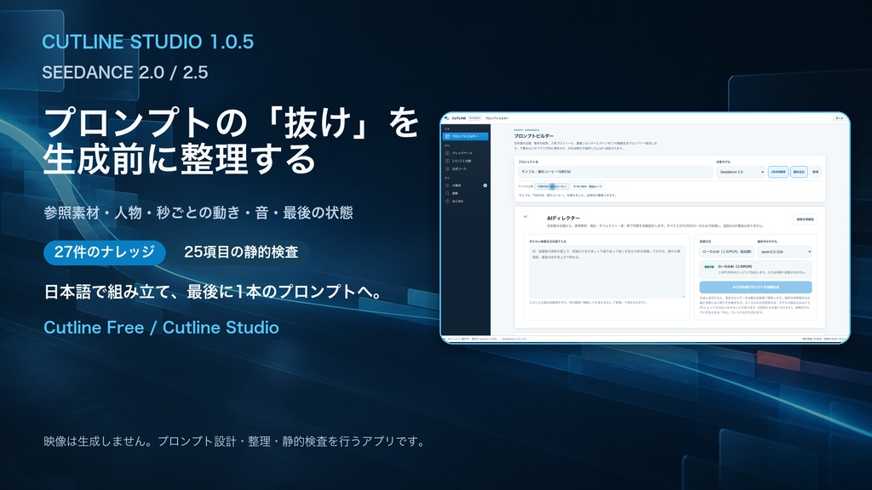872x490 pixels.
Task: Click the Cutline logo icon in app header
Action: (446, 118)
